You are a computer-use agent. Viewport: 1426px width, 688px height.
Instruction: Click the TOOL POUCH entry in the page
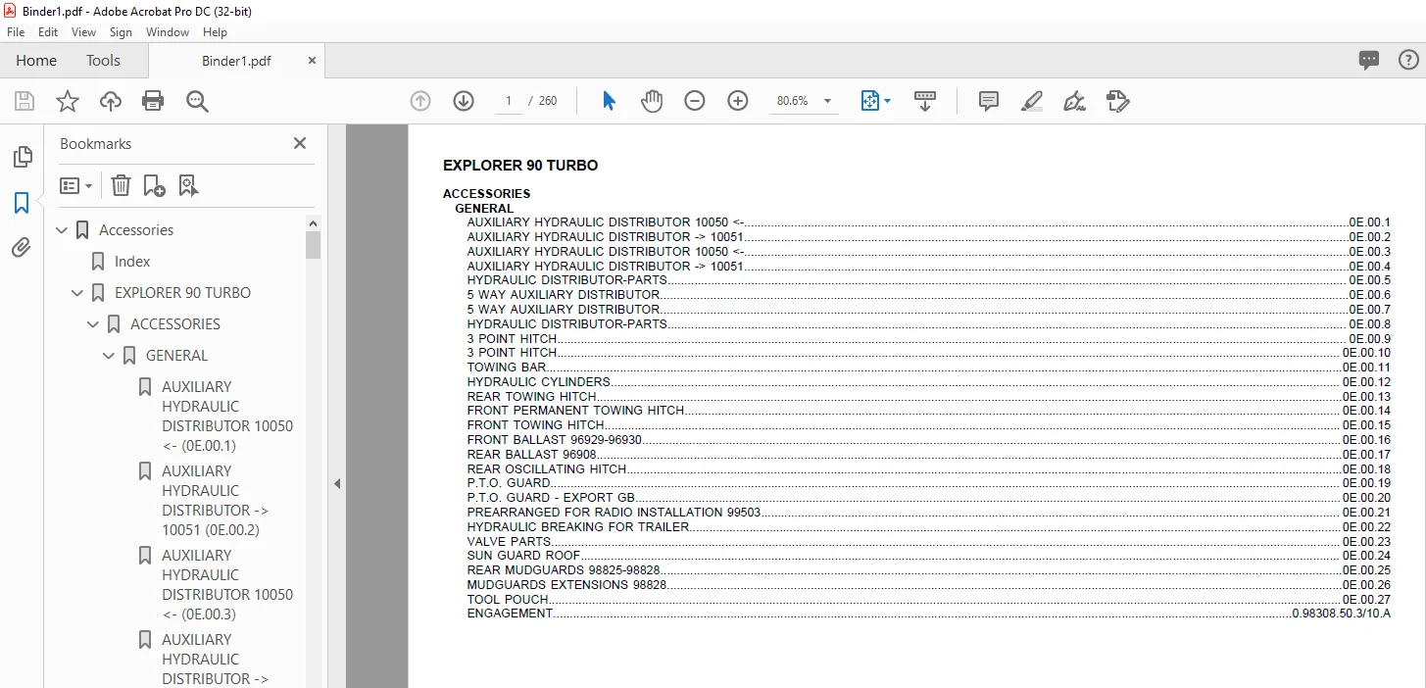[928, 599]
